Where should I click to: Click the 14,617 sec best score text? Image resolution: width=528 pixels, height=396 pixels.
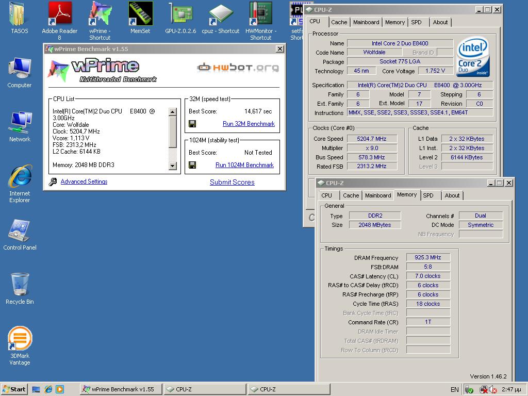pyautogui.click(x=258, y=111)
